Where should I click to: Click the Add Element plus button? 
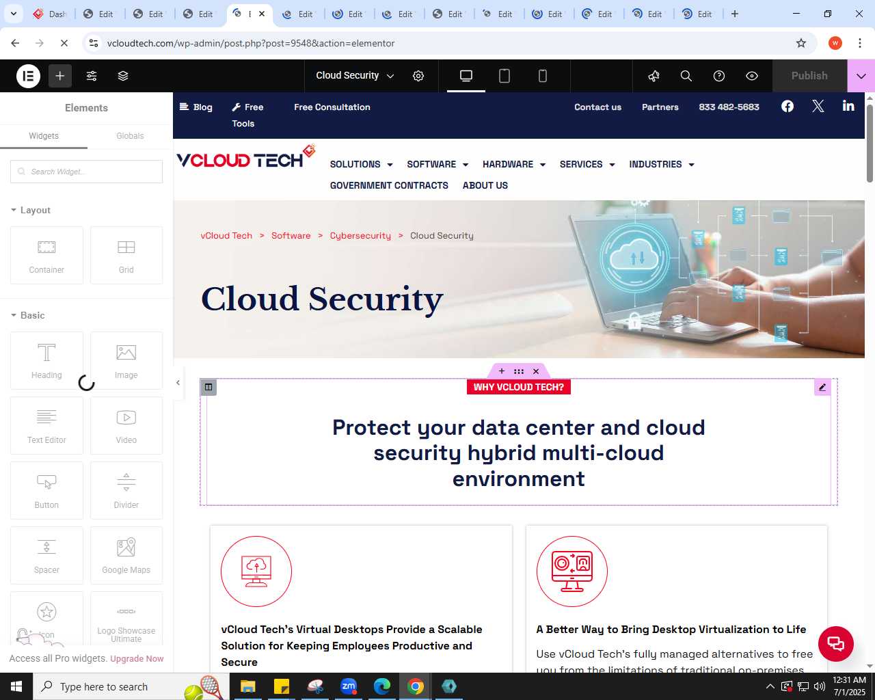click(60, 76)
